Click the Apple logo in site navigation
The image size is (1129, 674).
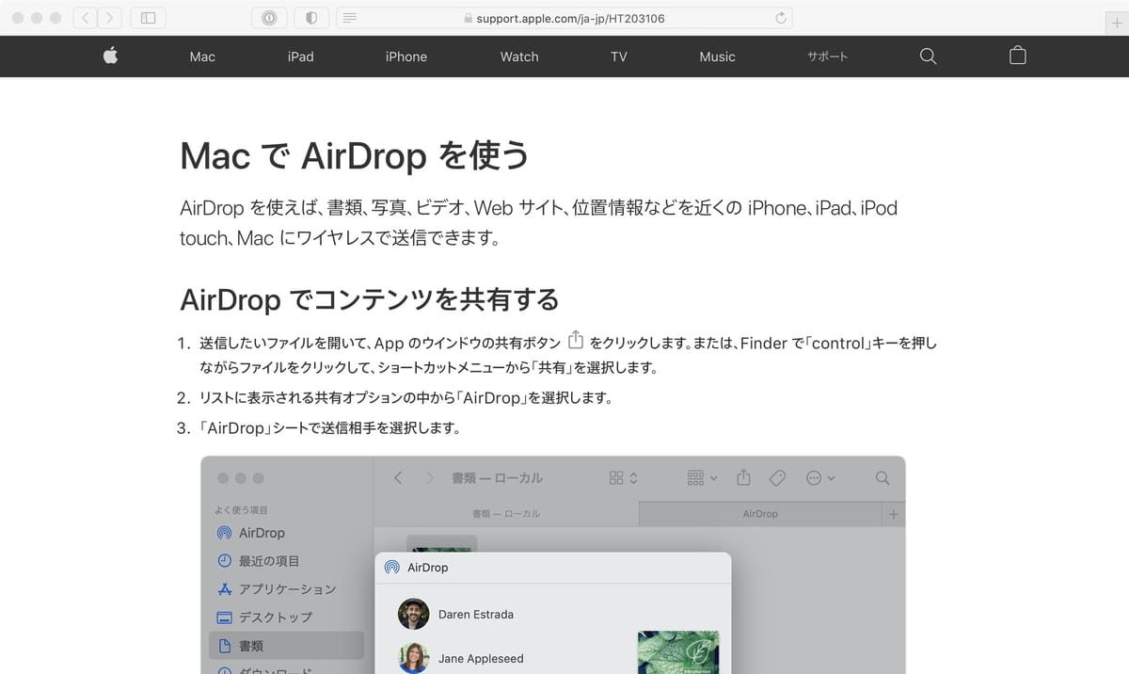[110, 56]
